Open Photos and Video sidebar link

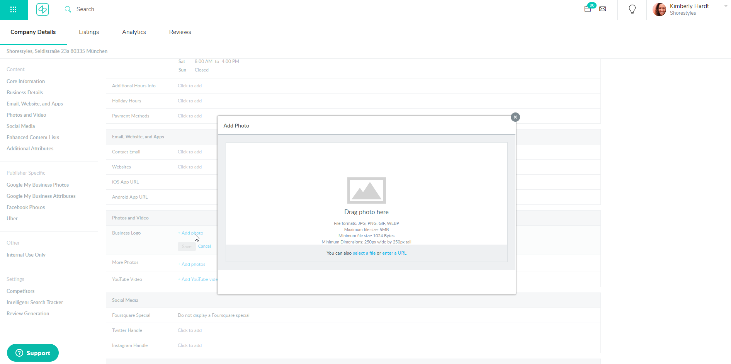coord(26,115)
